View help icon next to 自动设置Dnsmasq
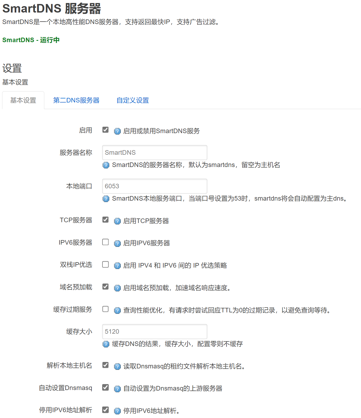The width and height of the screenshot is (361, 418). click(x=117, y=389)
